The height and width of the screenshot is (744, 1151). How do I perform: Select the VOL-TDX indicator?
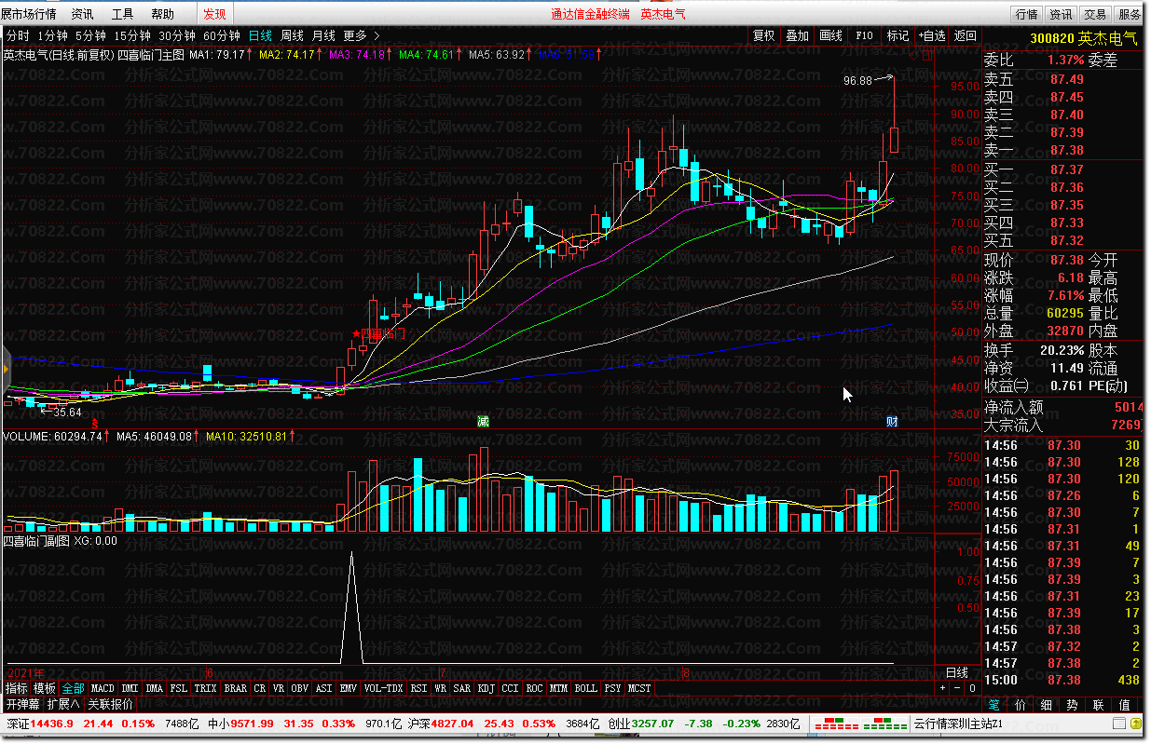(x=384, y=688)
